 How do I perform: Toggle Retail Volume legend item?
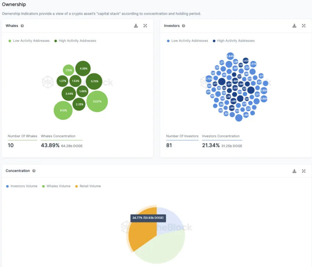(x=88, y=186)
